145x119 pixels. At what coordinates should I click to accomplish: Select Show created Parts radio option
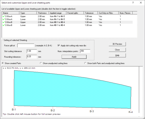point(3,63)
